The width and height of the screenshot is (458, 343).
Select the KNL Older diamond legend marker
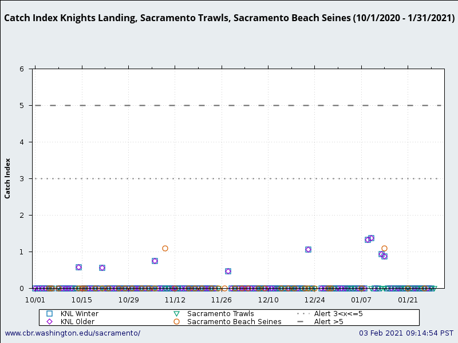(50, 322)
